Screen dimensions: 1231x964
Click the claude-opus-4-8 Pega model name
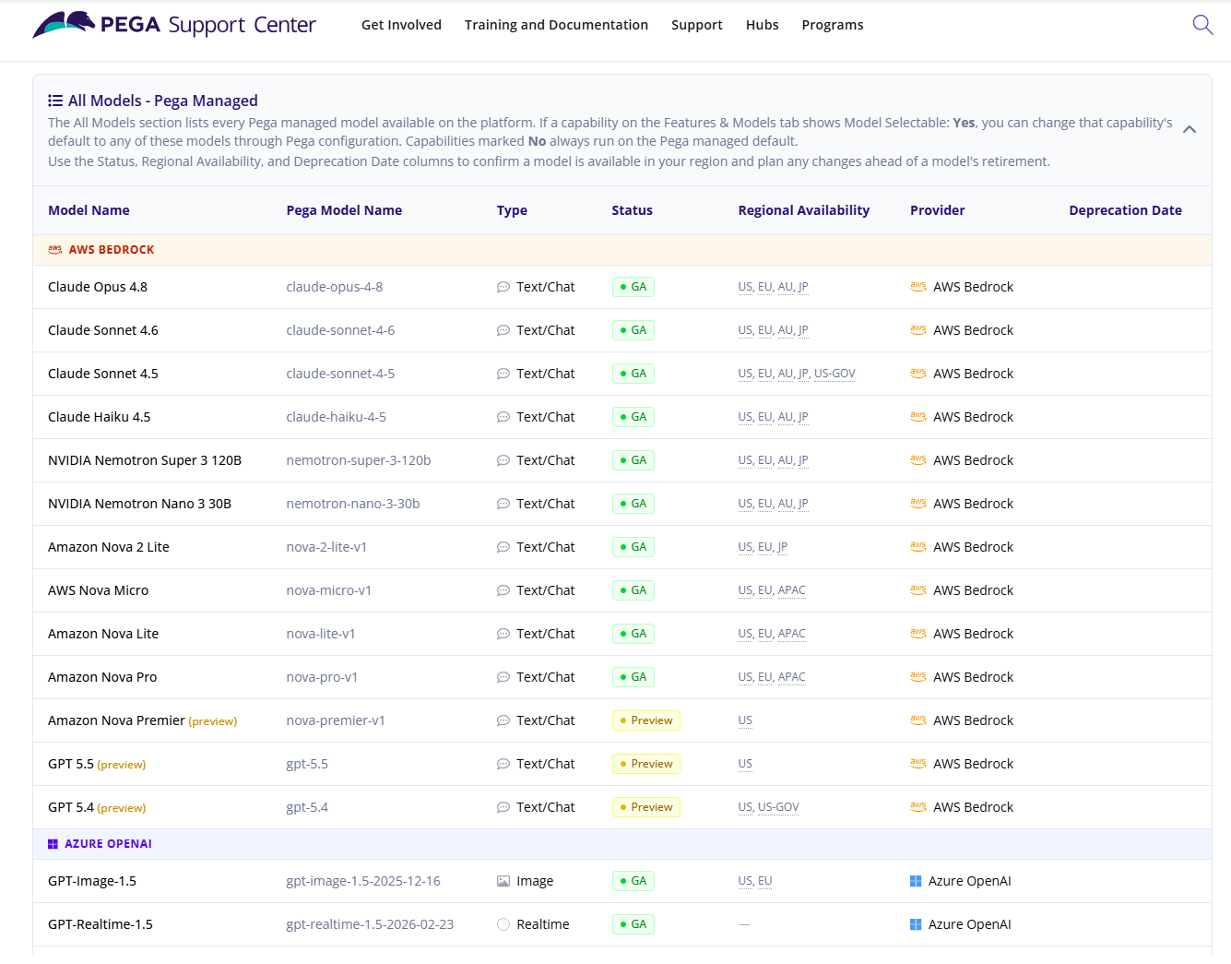335,287
